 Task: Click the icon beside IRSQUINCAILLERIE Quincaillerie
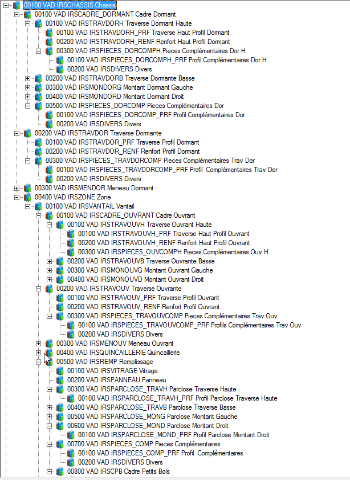[x=49, y=353]
